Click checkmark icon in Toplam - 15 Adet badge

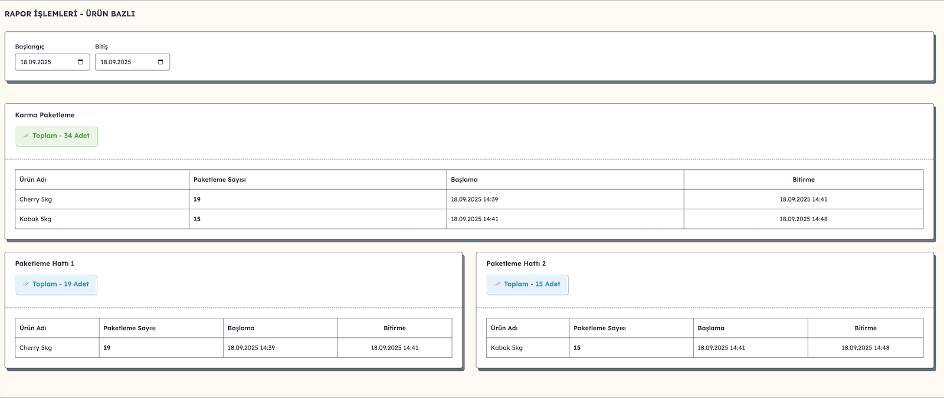(x=497, y=284)
